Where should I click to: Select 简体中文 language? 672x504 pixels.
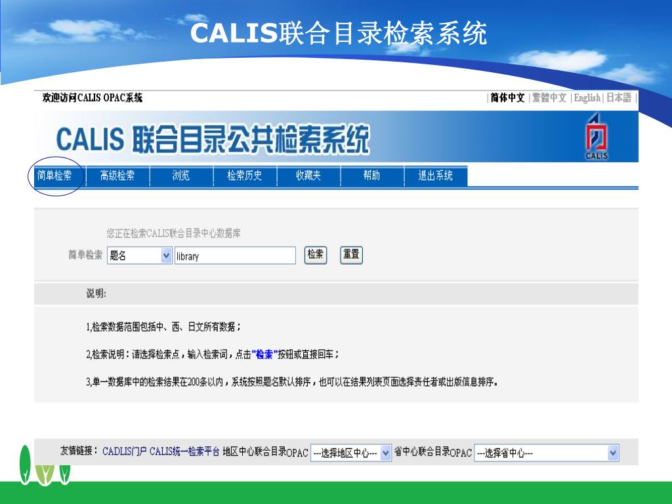[x=507, y=98]
